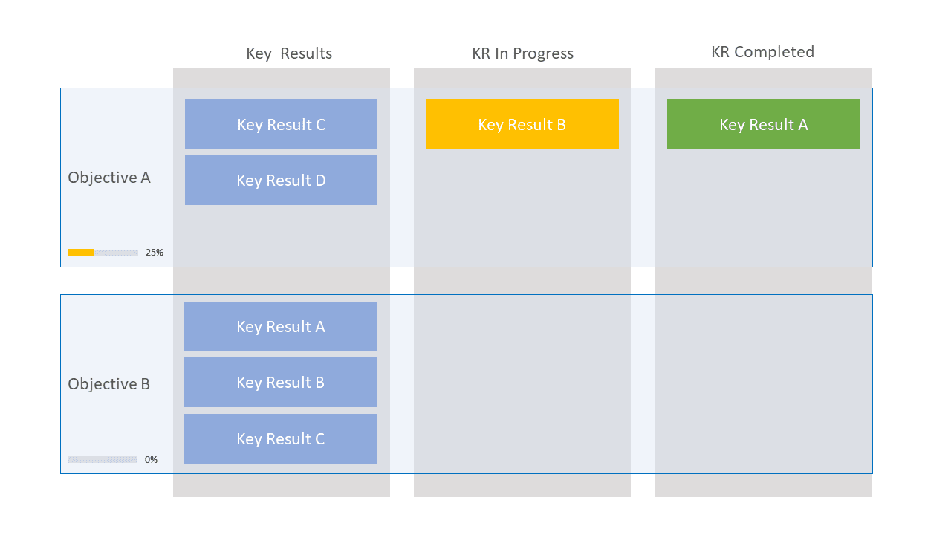Click the Objective A progress bar
Image resolution: width=951 pixels, height=535 pixels.
[x=103, y=253]
